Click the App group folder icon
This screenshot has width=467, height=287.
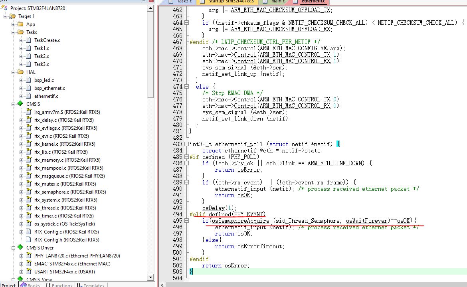point(20,24)
